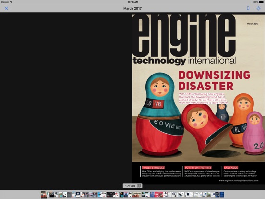Tap the 'V8' label on the teal doll
Screen dimensions: 265x199
158,104
